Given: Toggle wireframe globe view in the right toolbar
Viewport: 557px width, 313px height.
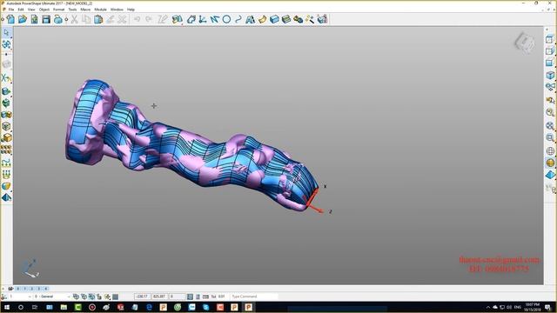Looking at the screenshot, I should click(x=550, y=151).
